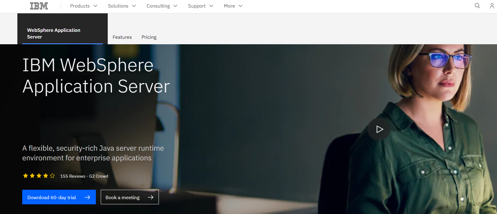Click the first rating star
The image size is (497, 214).
click(26, 176)
